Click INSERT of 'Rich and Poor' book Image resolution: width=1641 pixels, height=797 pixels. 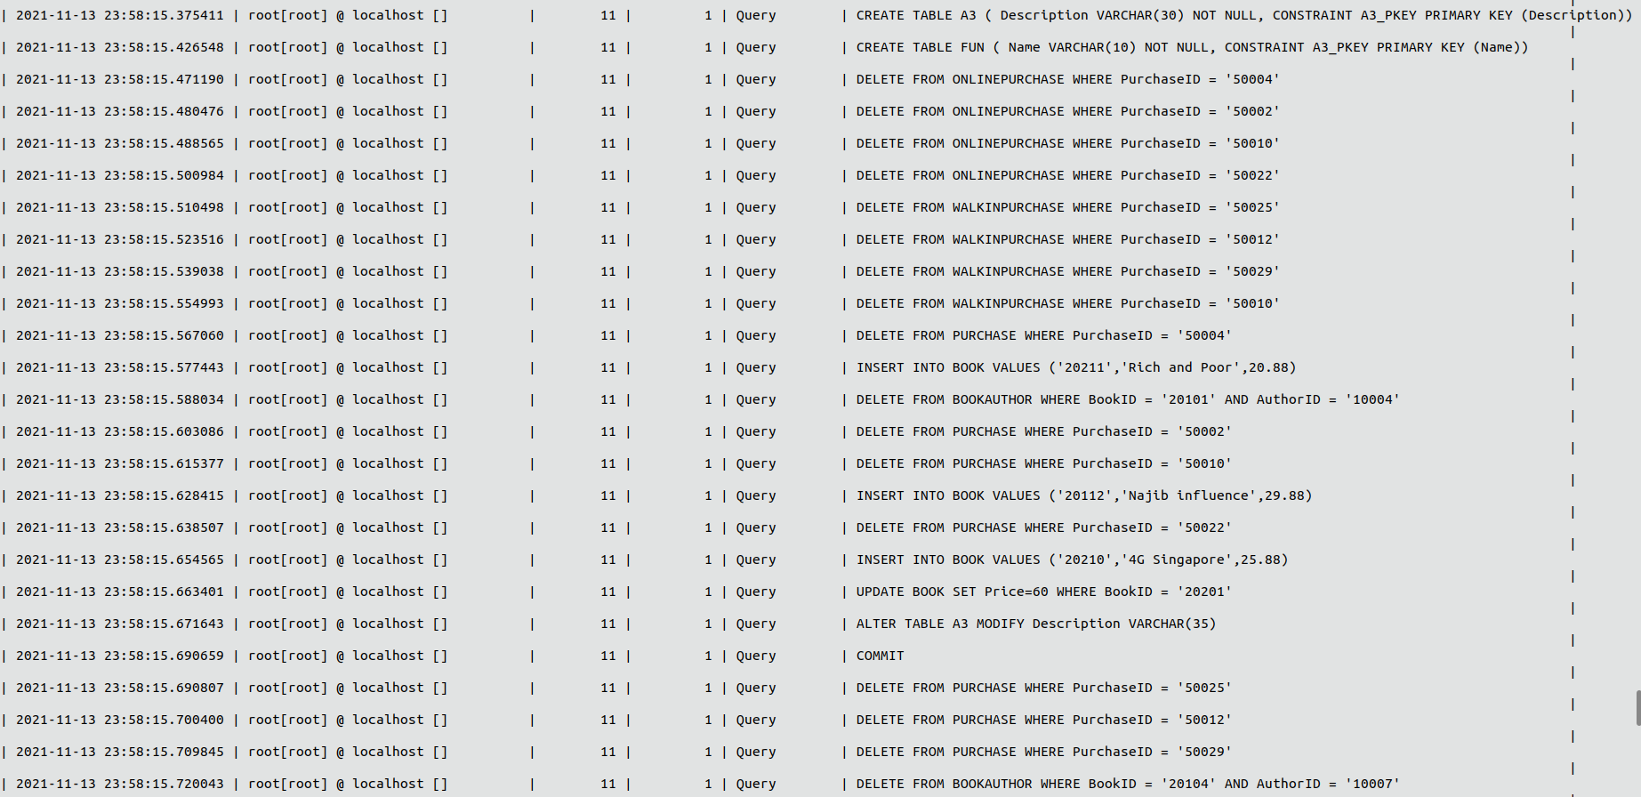pyautogui.click(x=1076, y=367)
